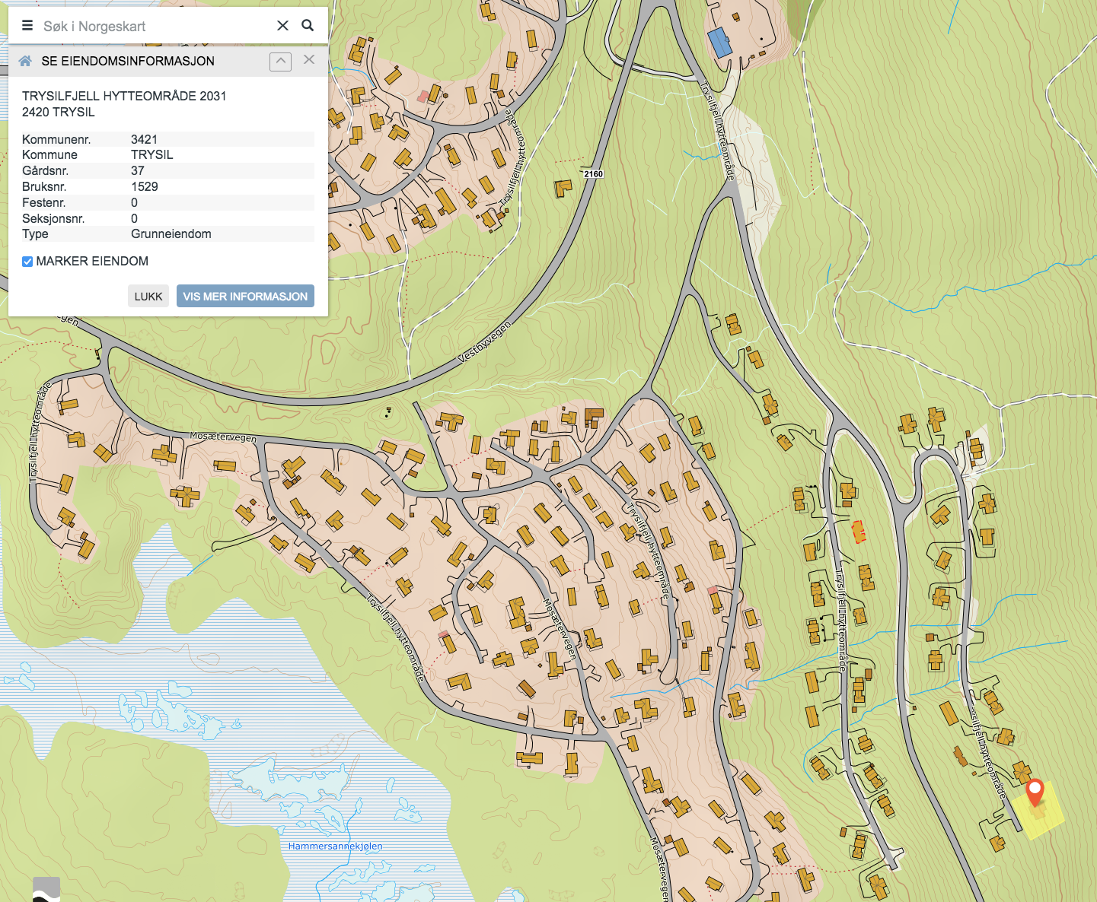Image resolution: width=1097 pixels, height=902 pixels.
Task: Focus the Søk i Norgeskart search field
Action: [152, 27]
